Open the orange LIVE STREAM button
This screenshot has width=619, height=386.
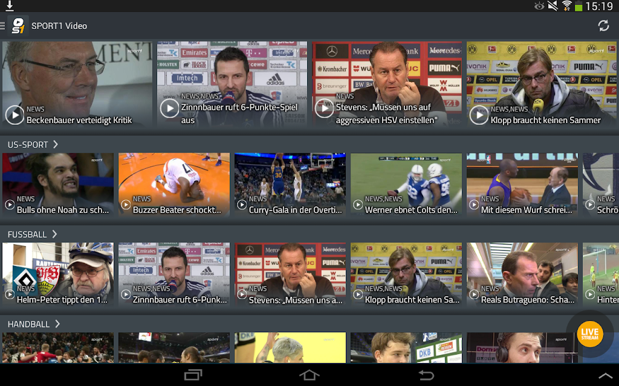[x=590, y=334]
